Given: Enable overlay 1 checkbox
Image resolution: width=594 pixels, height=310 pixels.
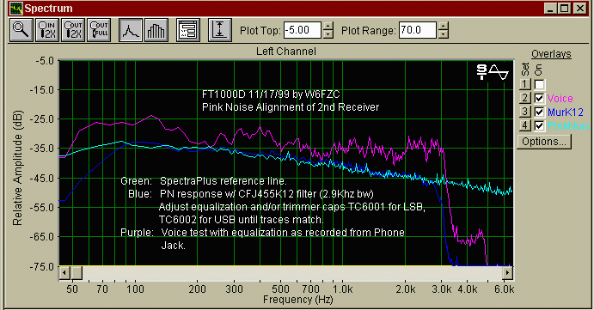Looking at the screenshot, I should [x=539, y=84].
